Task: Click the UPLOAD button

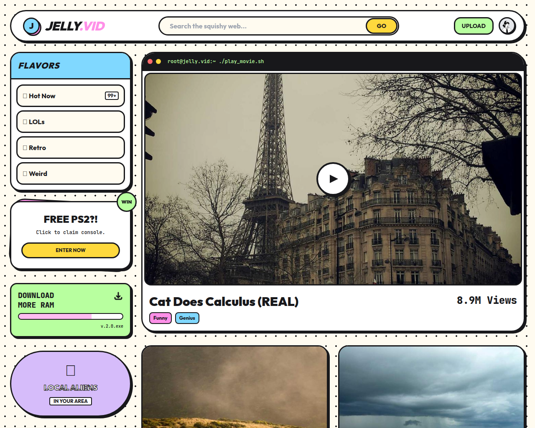Action: click(x=474, y=26)
